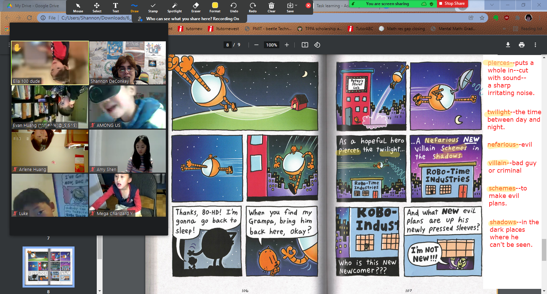The width and height of the screenshot is (547, 294).
Task: Select AMONG US participant video tile
Action: point(128,107)
